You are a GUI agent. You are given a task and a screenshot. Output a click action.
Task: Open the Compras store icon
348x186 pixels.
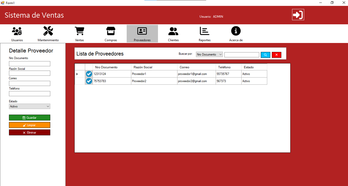111,31
